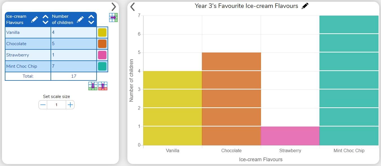Click the add column icon with right arrow

(113, 18)
